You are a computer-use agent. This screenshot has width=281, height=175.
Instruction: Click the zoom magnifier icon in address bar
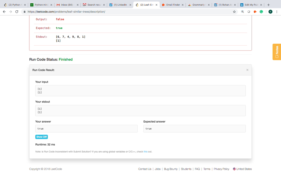(x=243, y=12)
